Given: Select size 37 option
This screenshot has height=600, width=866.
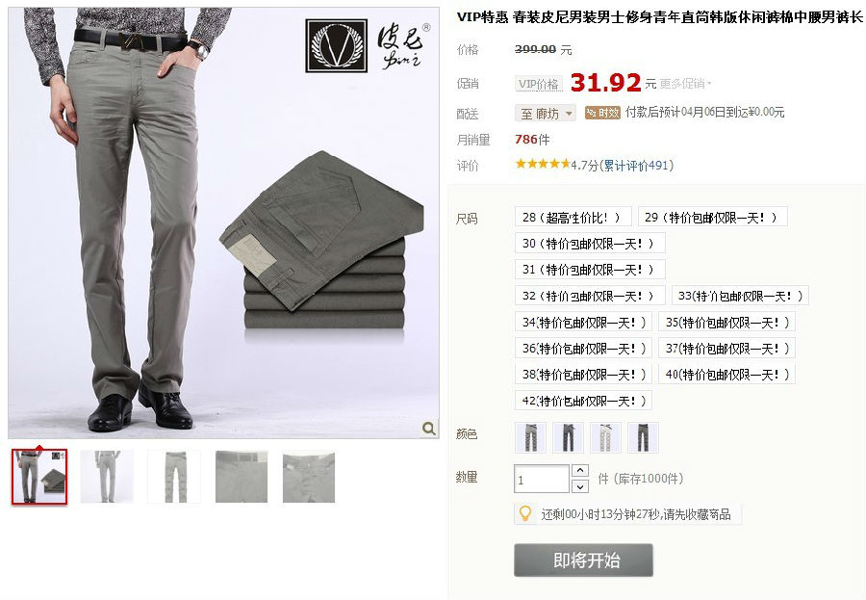Looking at the screenshot, I should click(x=726, y=349).
